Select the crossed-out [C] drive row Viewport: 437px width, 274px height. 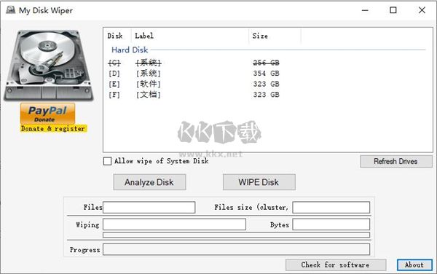194,63
